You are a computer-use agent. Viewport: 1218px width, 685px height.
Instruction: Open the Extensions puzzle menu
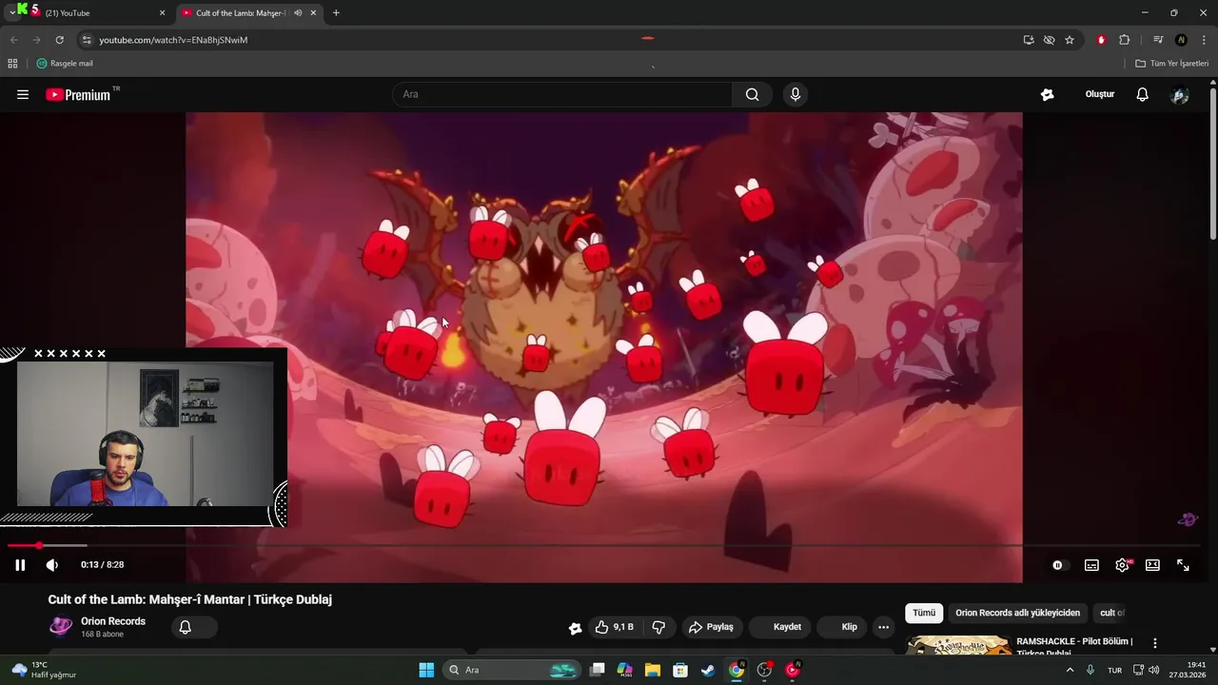click(1125, 40)
